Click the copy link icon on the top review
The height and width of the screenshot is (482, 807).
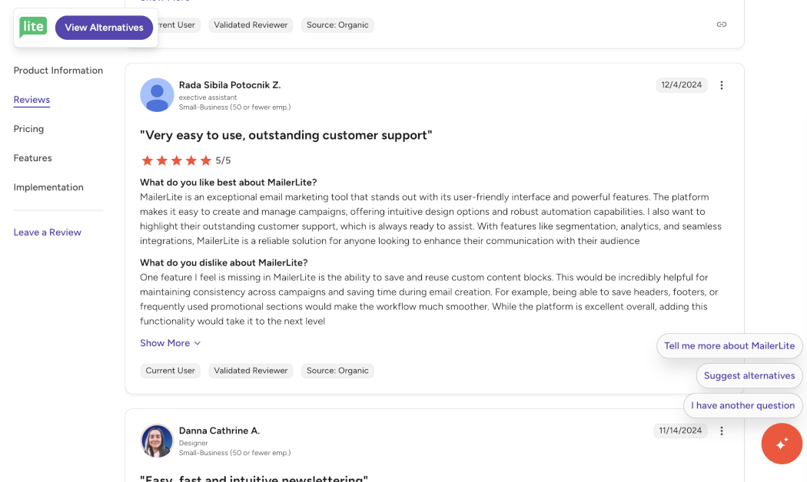click(x=721, y=24)
